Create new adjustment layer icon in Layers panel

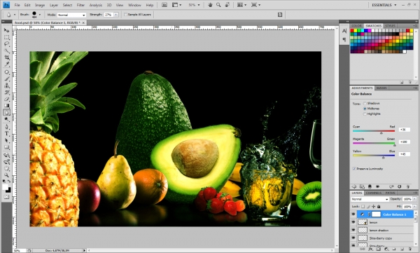[386, 249]
